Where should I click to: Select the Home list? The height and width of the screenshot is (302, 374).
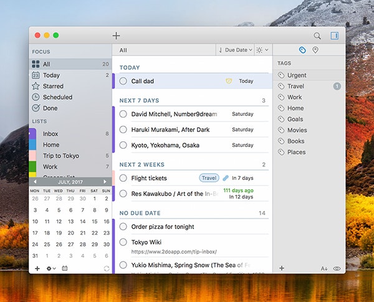[x=70, y=144]
